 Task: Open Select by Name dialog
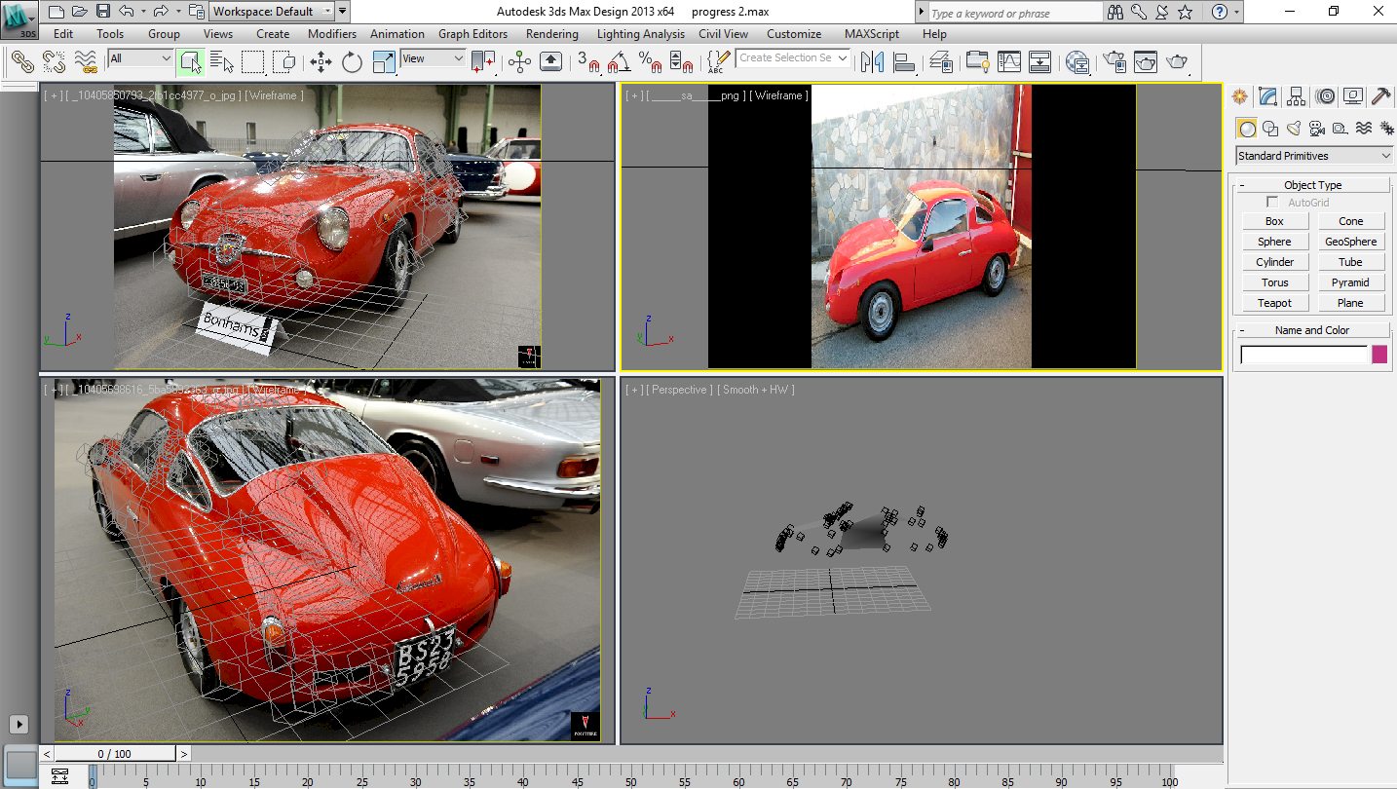[x=224, y=61]
